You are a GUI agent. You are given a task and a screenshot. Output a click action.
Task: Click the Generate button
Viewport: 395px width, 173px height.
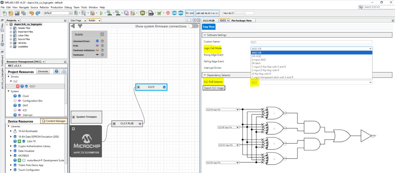(43, 71)
